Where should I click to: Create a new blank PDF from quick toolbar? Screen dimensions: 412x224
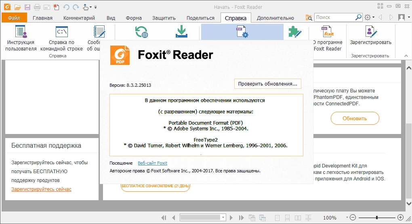click(x=56, y=7)
